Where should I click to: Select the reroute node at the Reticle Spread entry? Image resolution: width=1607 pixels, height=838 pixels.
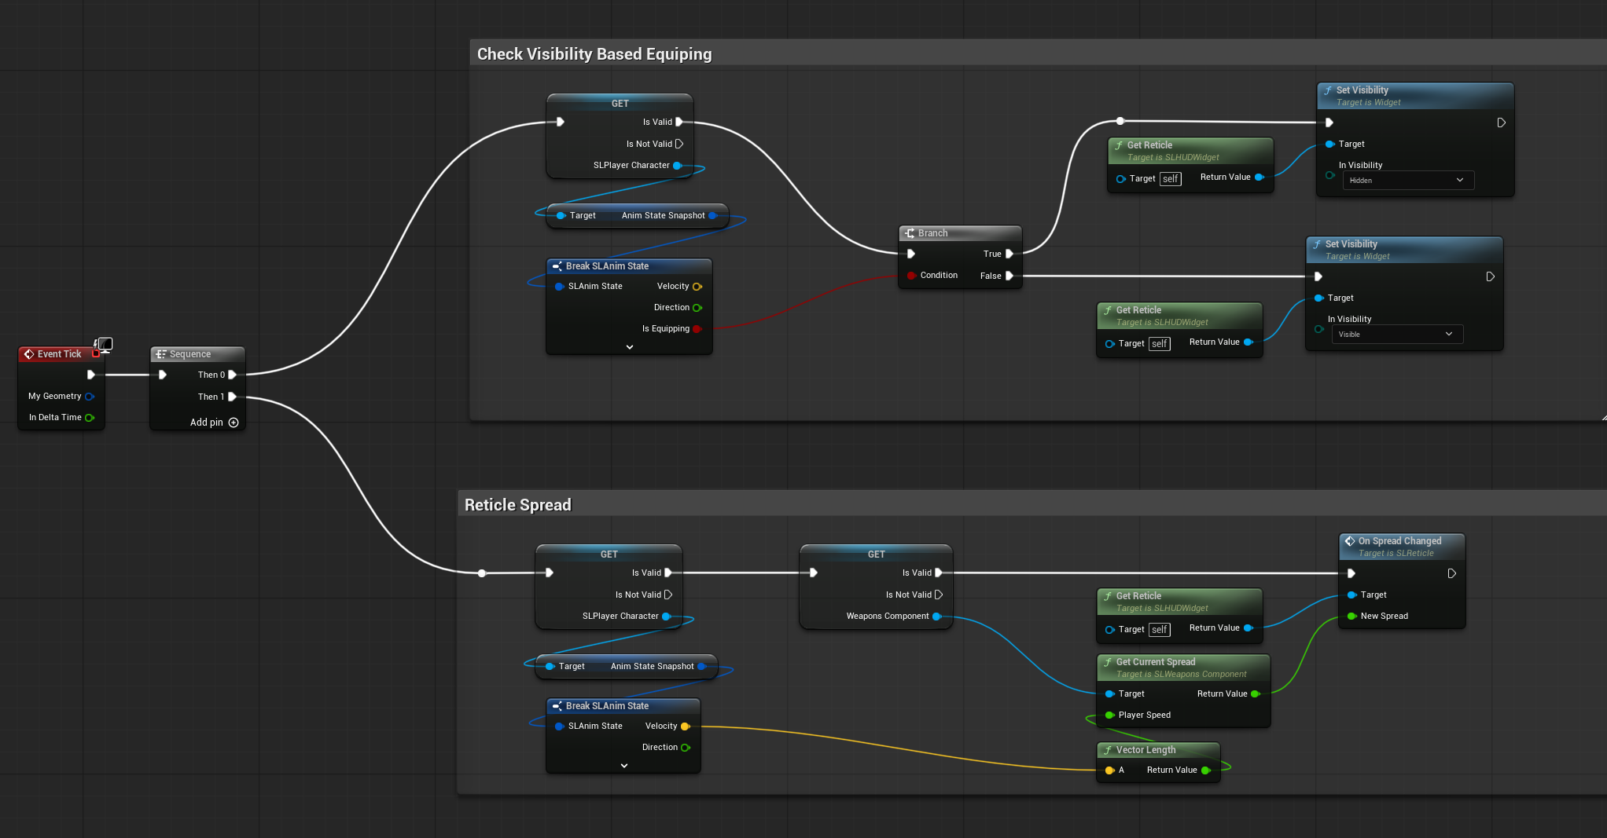(x=482, y=573)
